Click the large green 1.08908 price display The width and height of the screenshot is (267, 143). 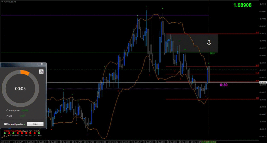pyautogui.click(x=243, y=5)
